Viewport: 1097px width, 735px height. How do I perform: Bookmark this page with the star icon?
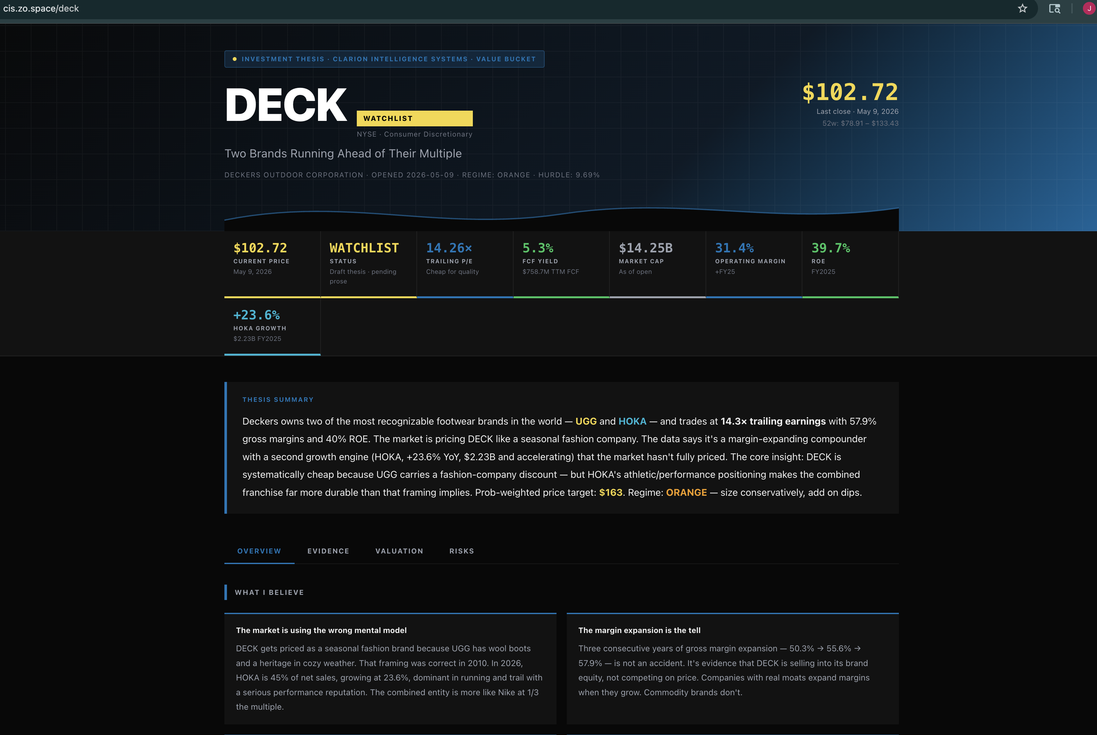1023,8
